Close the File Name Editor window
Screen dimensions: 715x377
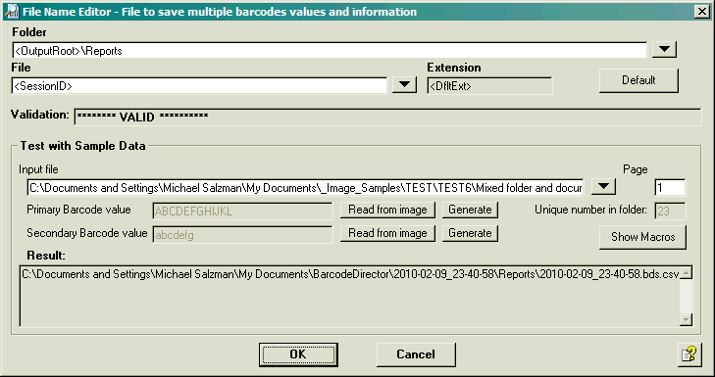(x=702, y=12)
